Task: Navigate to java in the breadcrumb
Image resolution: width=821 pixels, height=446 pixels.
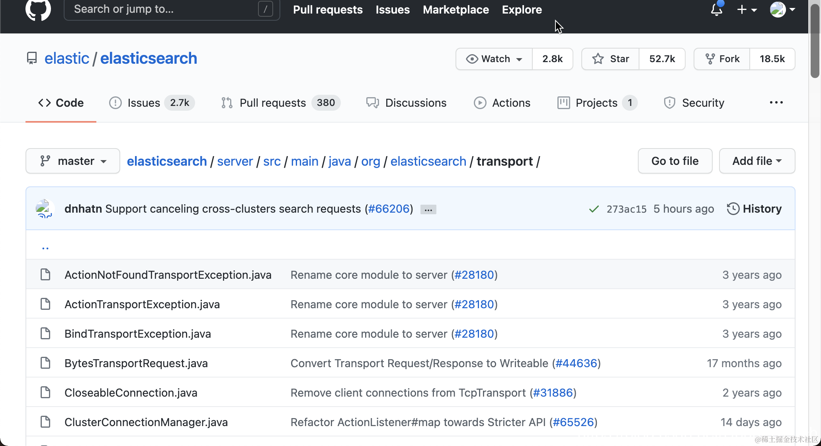Action: 340,161
